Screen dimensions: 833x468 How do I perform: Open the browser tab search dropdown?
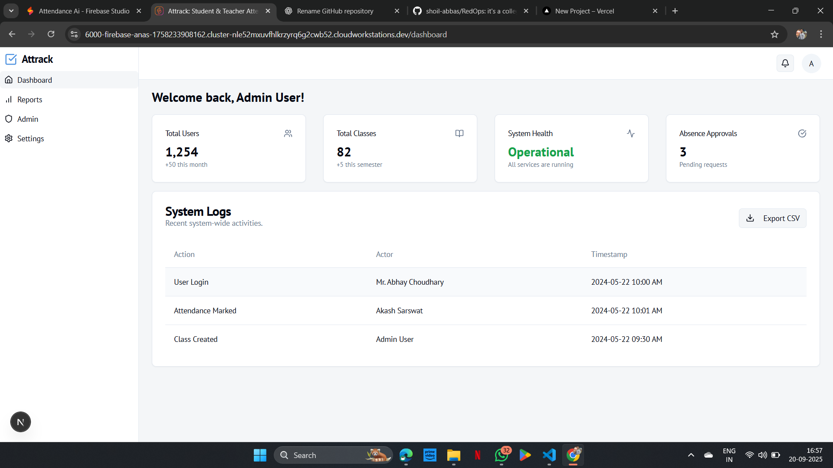(11, 11)
